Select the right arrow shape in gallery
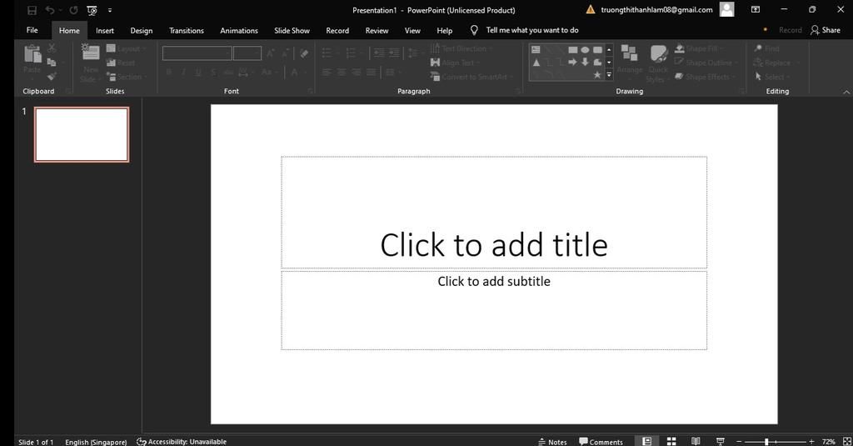 point(572,62)
